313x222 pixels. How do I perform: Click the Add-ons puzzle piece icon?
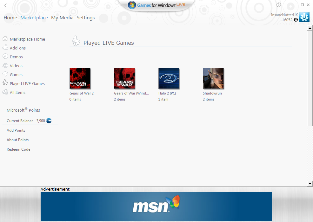(5, 48)
